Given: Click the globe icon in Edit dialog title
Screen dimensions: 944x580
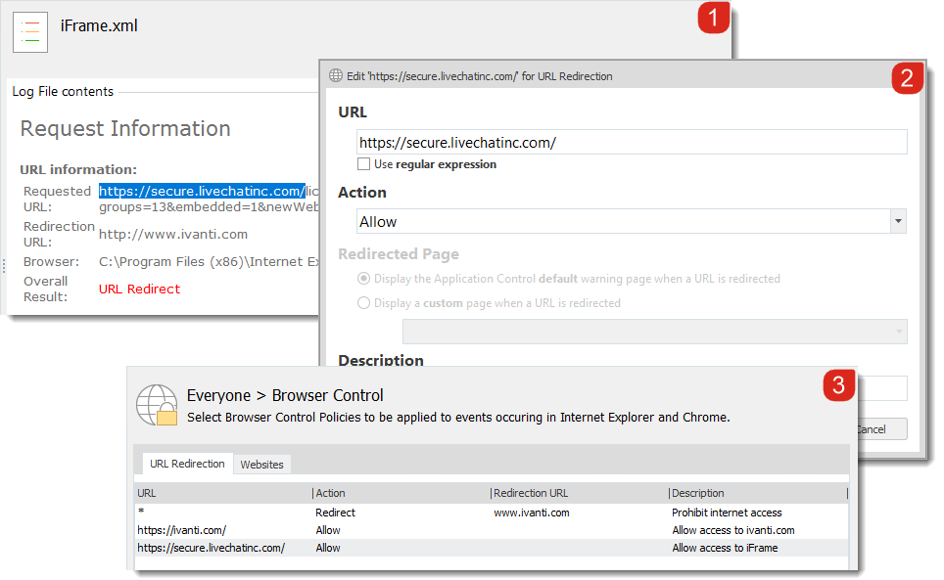Looking at the screenshot, I should coord(336,75).
